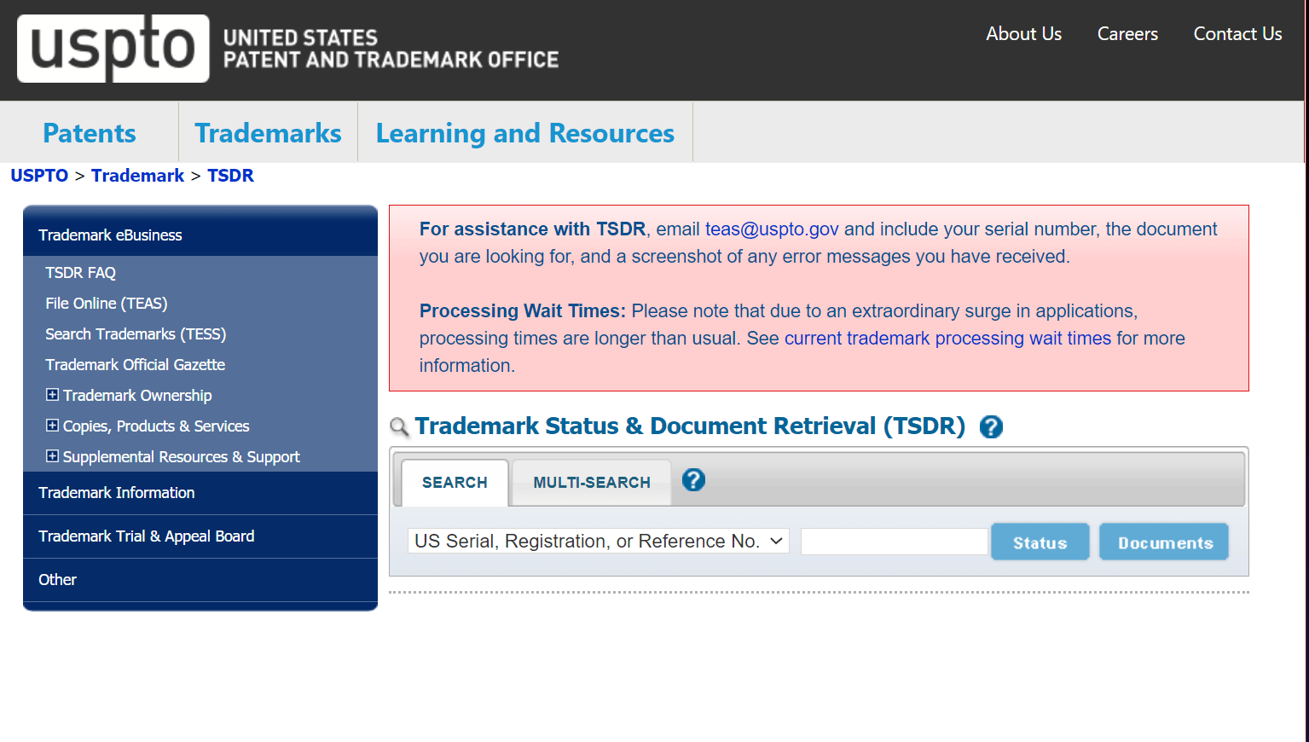Expand Copies, Products & Services section
The height and width of the screenshot is (742, 1309).
point(52,426)
